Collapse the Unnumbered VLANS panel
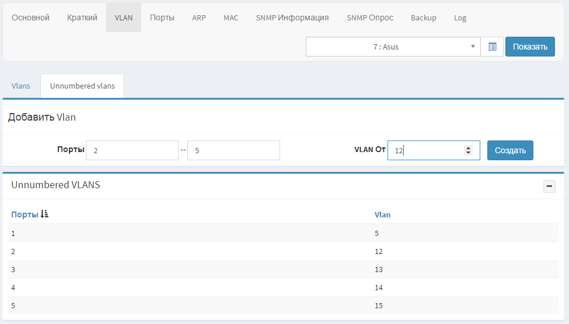 coord(549,186)
